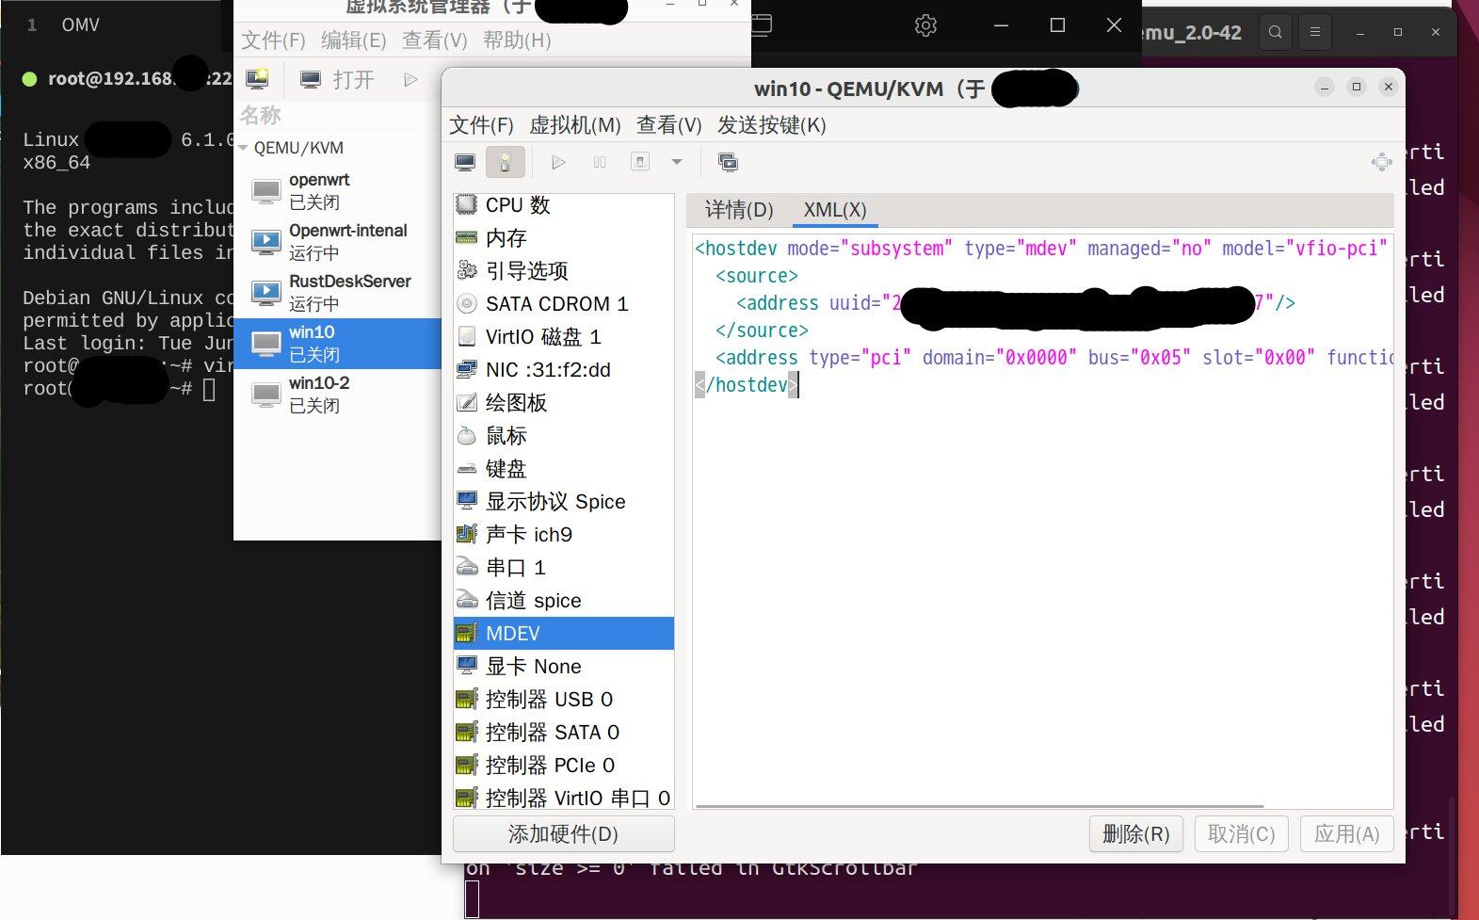1479x920 pixels.
Task: Select 键盘 keyboard device
Action: tap(563, 469)
